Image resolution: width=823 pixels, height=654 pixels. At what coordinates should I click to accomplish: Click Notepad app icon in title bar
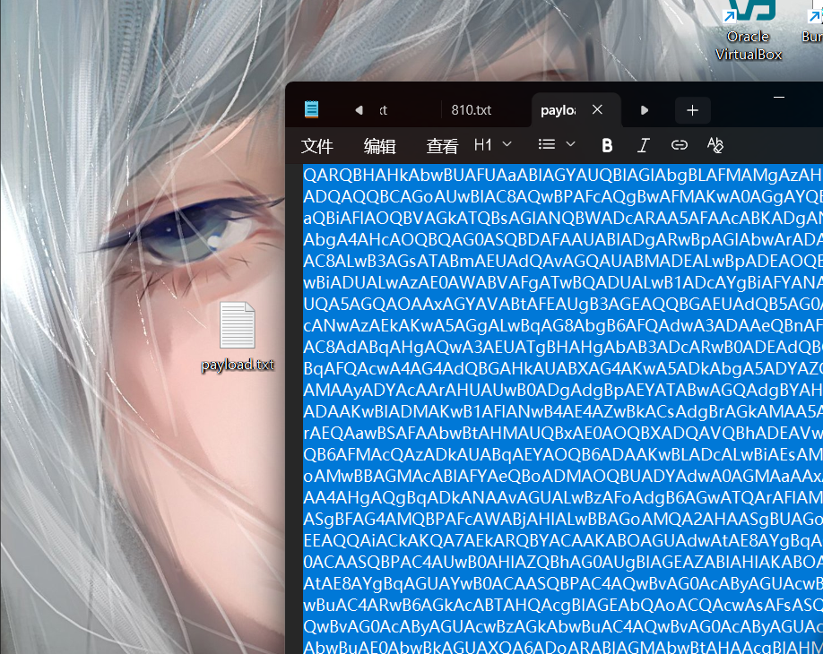tap(311, 109)
